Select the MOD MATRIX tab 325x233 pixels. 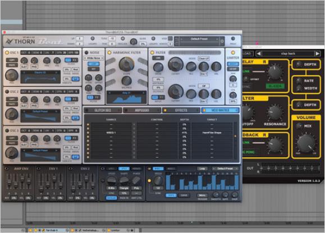pyautogui.click(x=221, y=110)
